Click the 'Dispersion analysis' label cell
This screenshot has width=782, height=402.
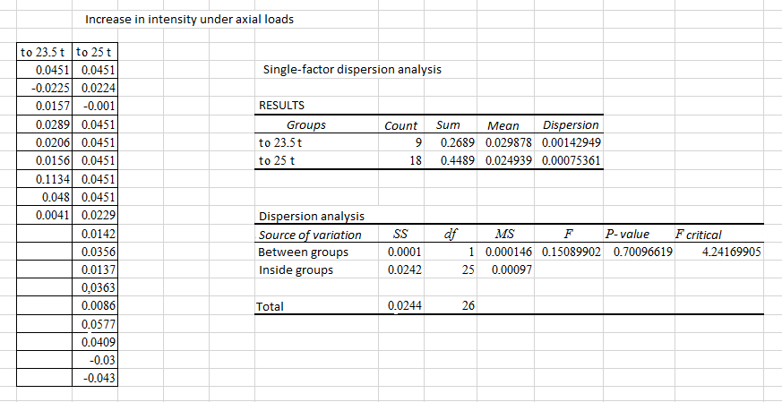(x=311, y=216)
